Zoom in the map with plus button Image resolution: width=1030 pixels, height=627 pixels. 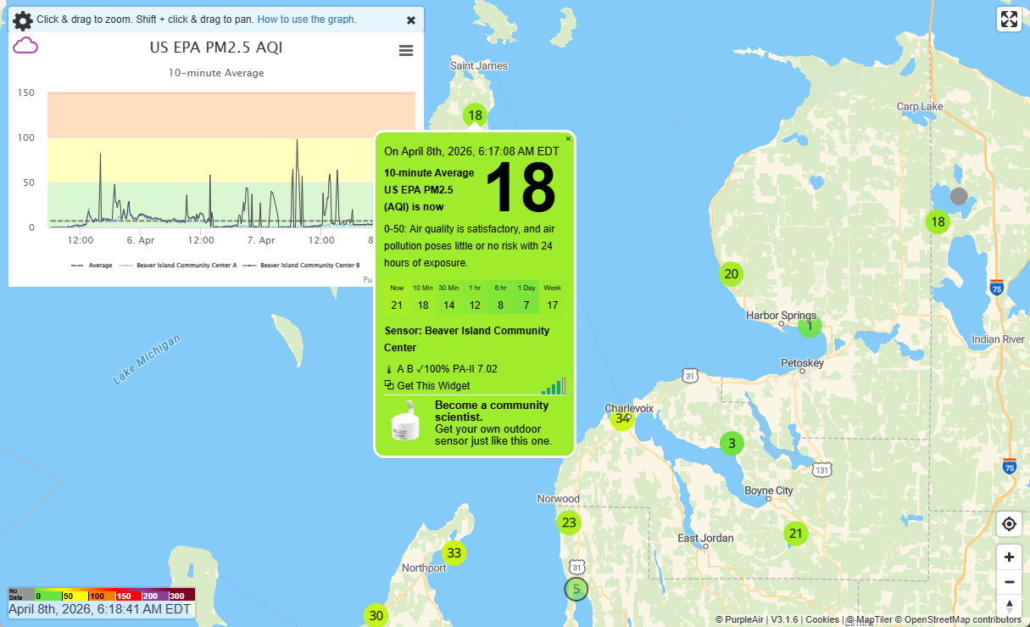[x=1009, y=557]
